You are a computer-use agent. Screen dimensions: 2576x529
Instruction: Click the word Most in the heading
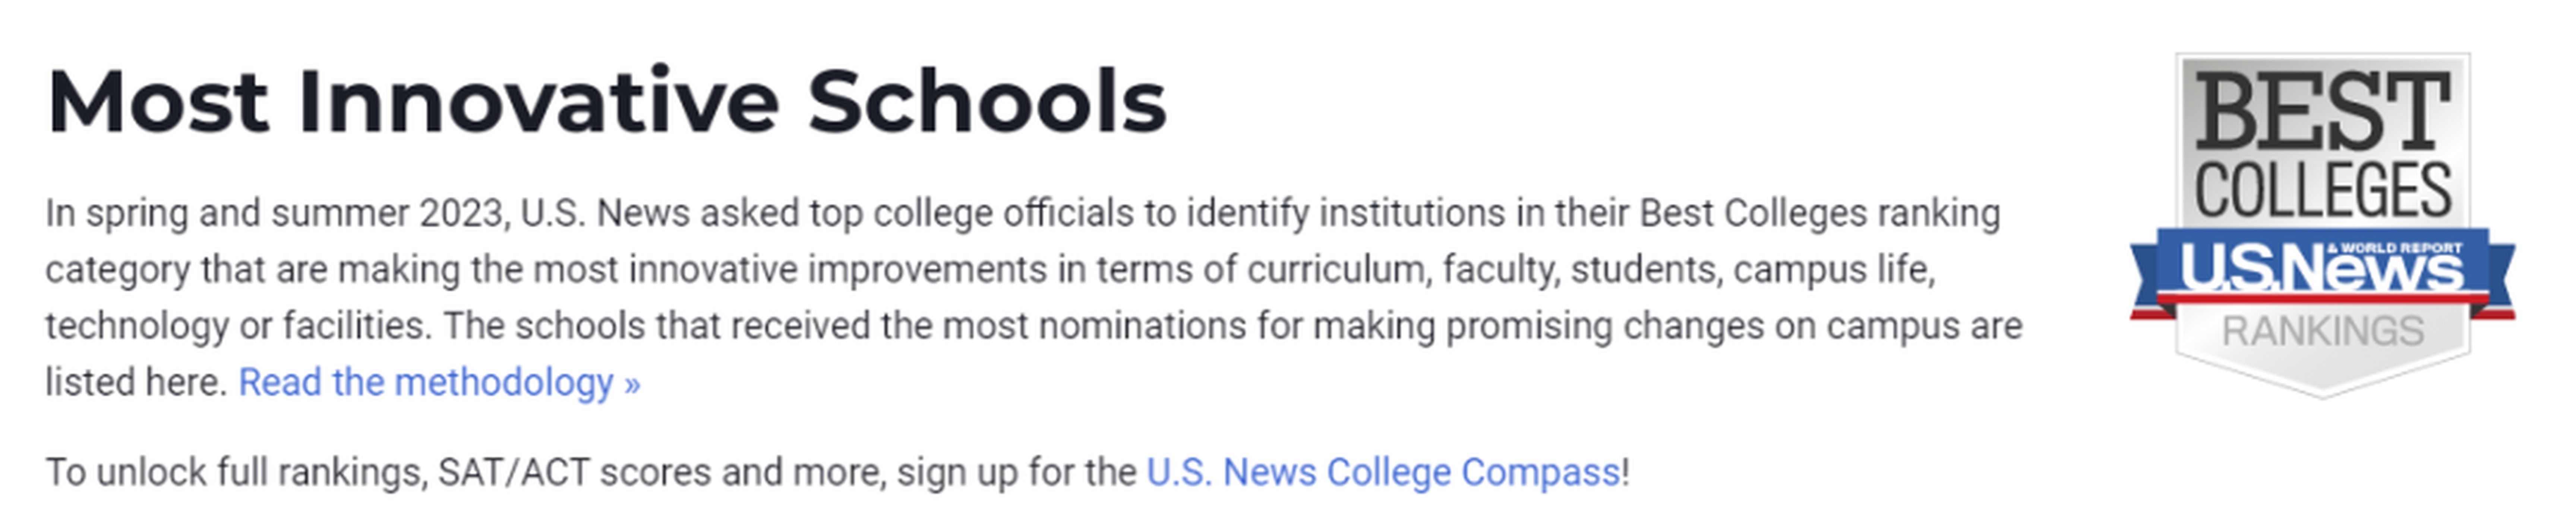coord(158,102)
